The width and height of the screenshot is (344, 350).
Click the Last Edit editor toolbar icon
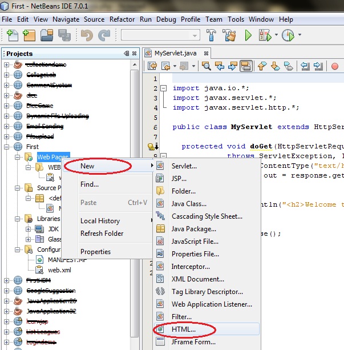click(x=152, y=66)
